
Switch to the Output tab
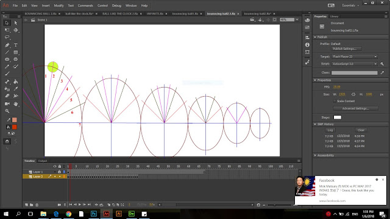coord(43,161)
